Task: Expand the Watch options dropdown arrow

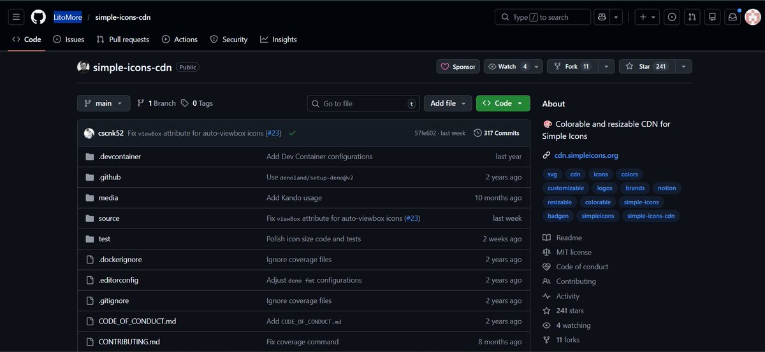Action: point(537,67)
